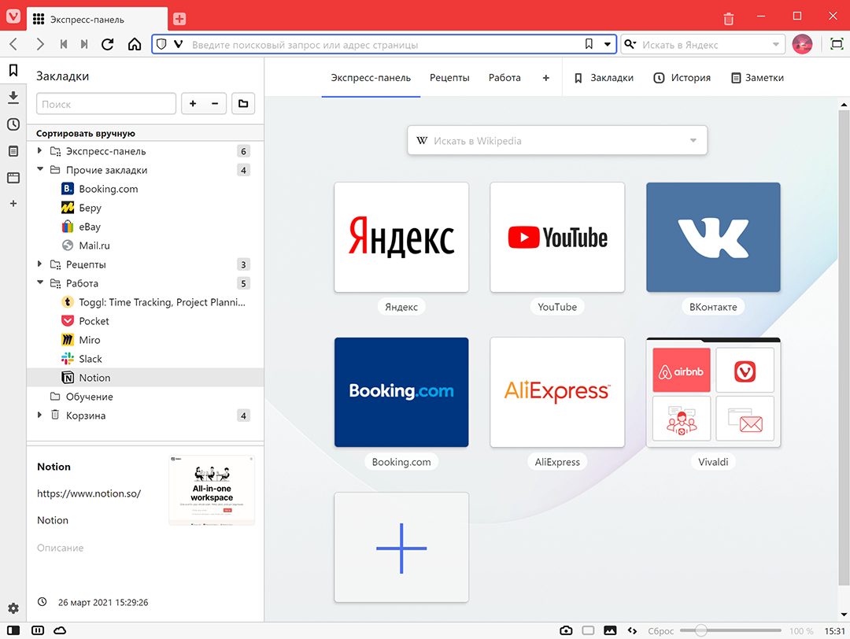Click the capture-frame icon beside the profile avatar
The image size is (850, 639).
[x=837, y=44]
